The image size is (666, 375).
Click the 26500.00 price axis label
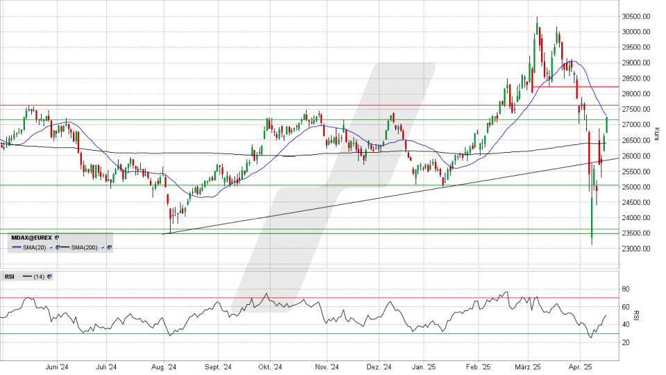point(635,140)
